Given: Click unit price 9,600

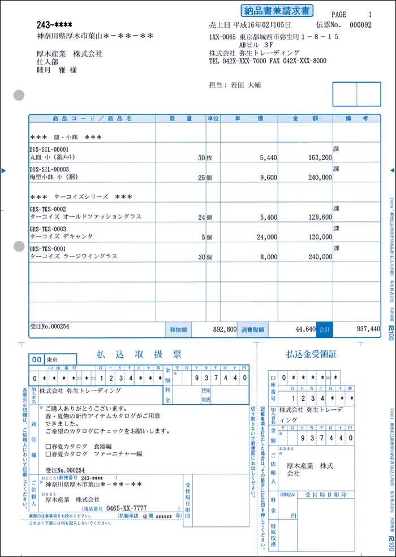Looking at the screenshot, I should click(x=269, y=178).
